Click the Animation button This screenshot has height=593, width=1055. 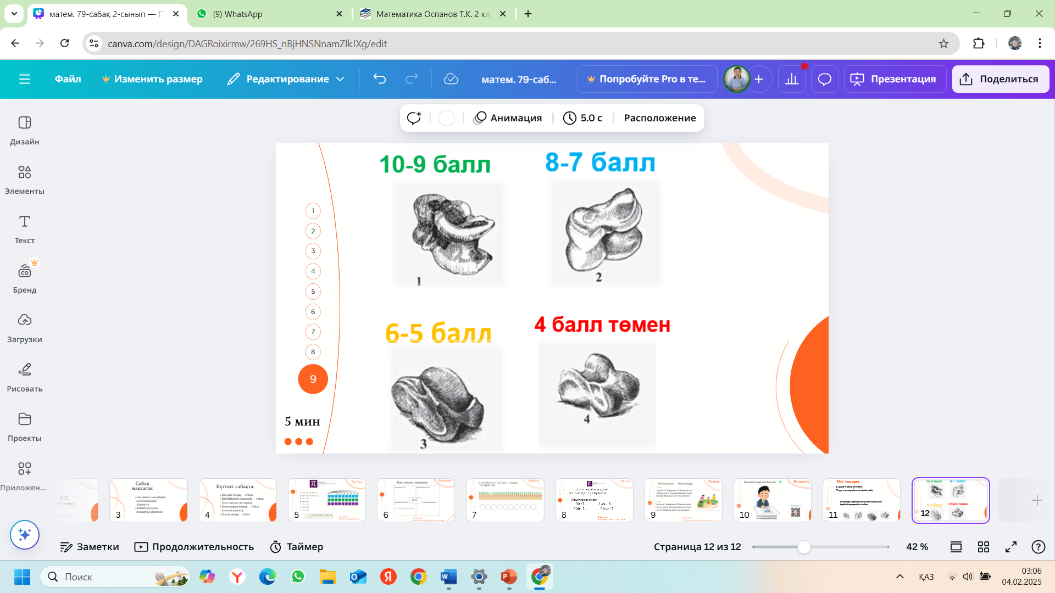[508, 118]
